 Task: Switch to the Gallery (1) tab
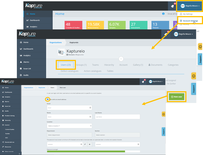coord(138,65)
